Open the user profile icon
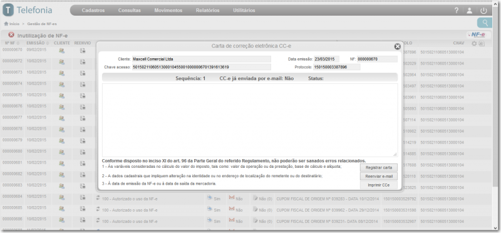Viewport: 501px width, 233px height. pyautogui.click(x=469, y=10)
